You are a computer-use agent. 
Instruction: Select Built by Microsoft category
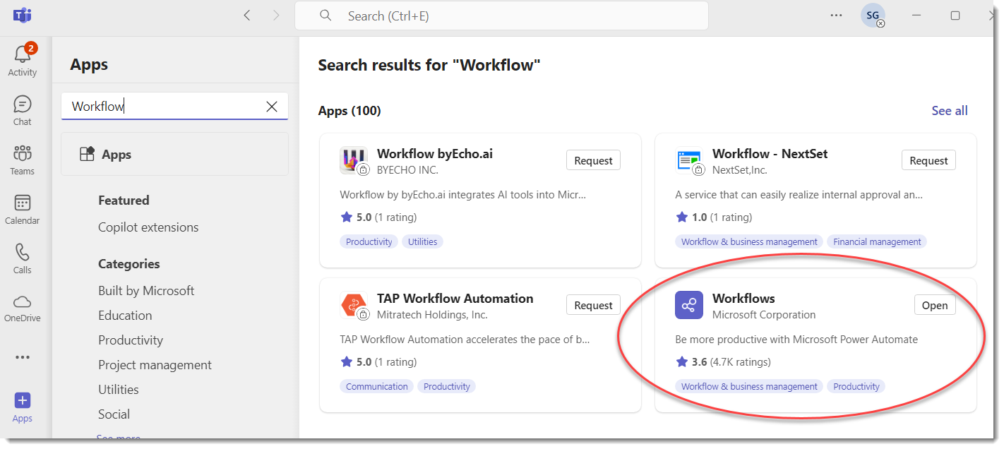tap(146, 291)
